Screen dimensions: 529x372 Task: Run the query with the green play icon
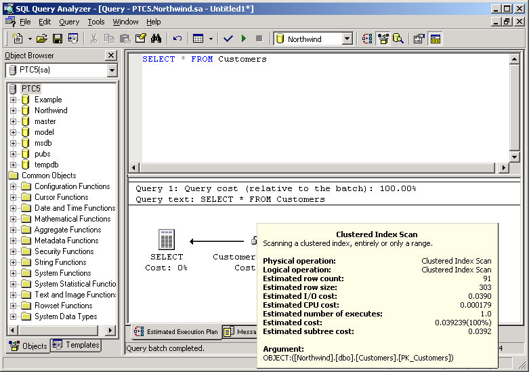coord(244,39)
